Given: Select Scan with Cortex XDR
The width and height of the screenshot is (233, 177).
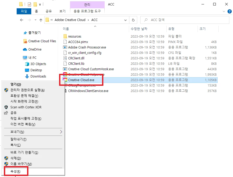Looking at the screenshot, I should point(26,107).
